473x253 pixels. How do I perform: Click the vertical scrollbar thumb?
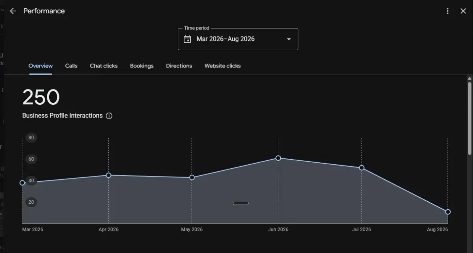[469, 118]
